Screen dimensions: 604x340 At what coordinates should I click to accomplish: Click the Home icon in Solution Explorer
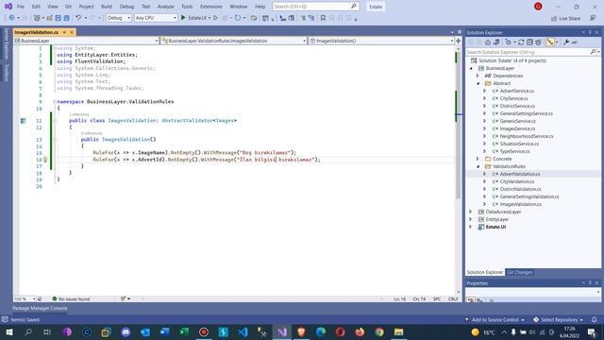coord(488,42)
